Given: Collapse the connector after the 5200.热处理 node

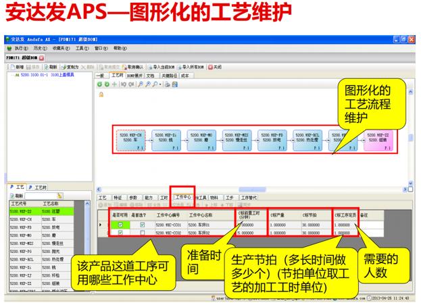Looking at the screenshot, I should (328, 140).
